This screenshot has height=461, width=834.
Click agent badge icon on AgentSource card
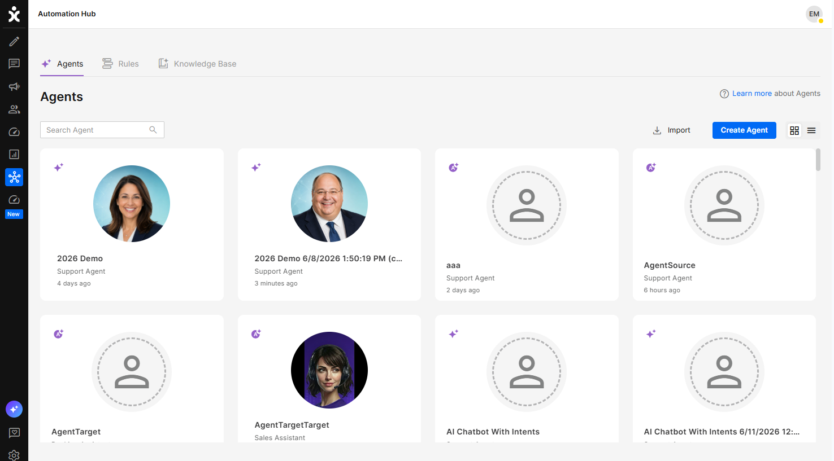651,167
